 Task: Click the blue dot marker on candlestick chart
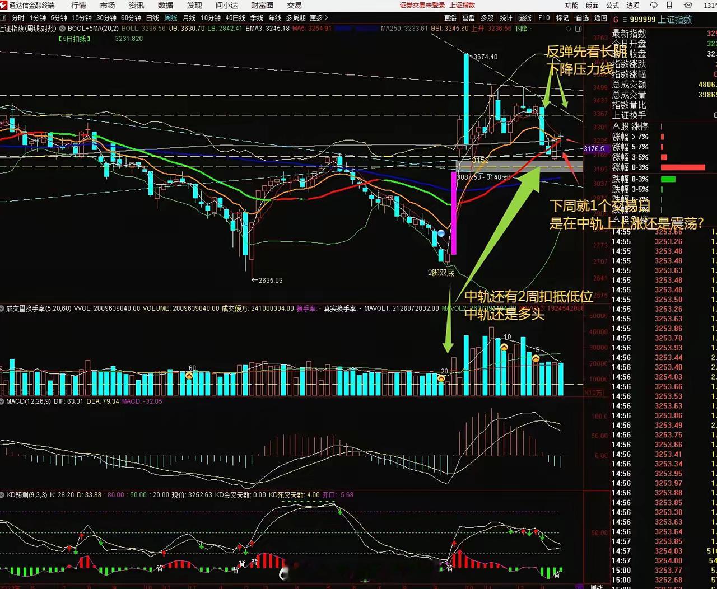click(x=441, y=233)
